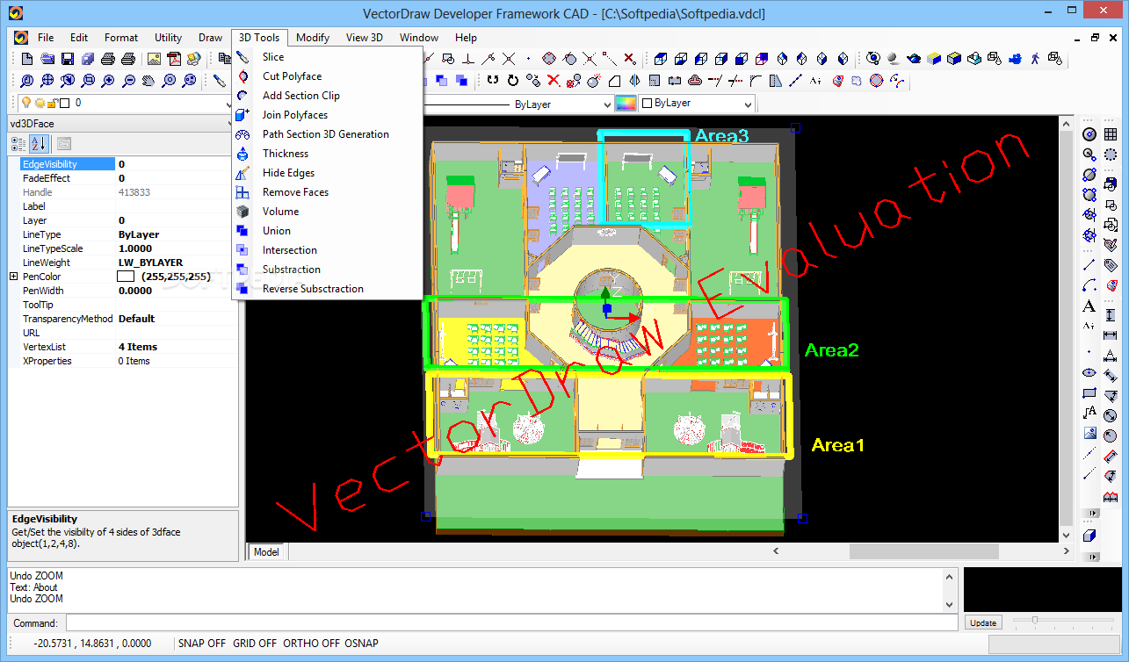Toggle ORTHO OFF in status bar
The height and width of the screenshot is (662, 1129).
pos(311,644)
